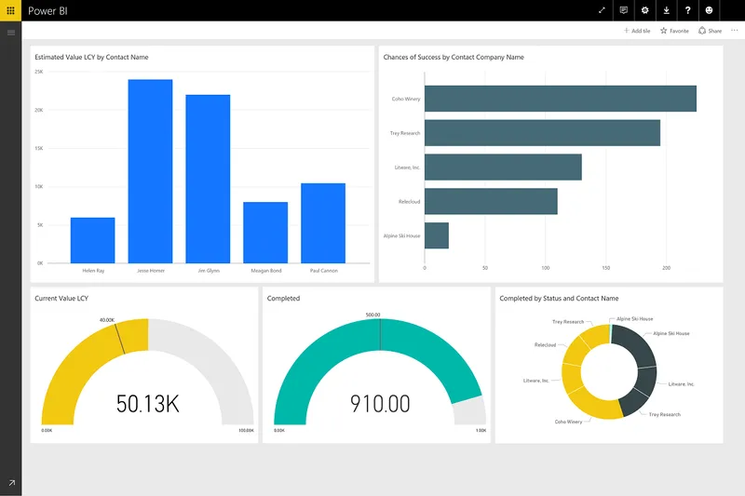Click the Get Data arrow icon at bottom left
This screenshot has width=745, height=496.
(x=11, y=483)
